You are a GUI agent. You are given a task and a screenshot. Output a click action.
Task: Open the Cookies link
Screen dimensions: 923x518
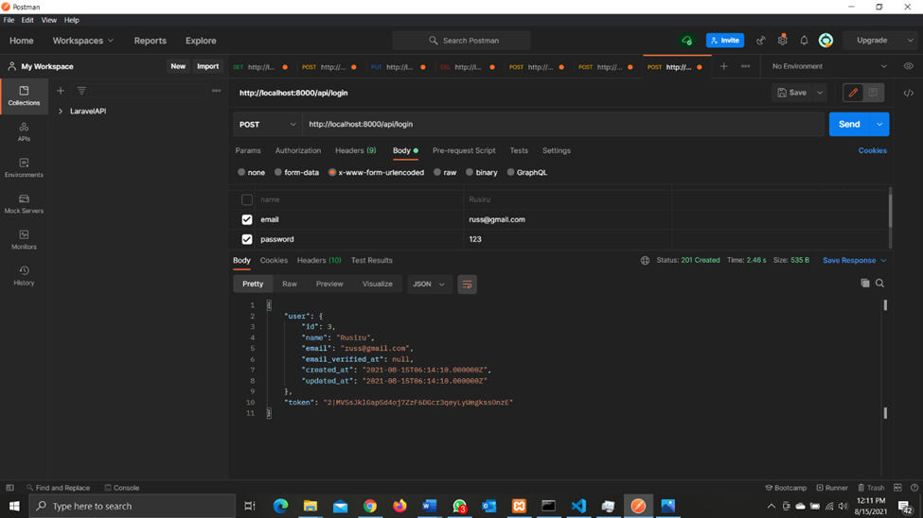[x=873, y=150]
